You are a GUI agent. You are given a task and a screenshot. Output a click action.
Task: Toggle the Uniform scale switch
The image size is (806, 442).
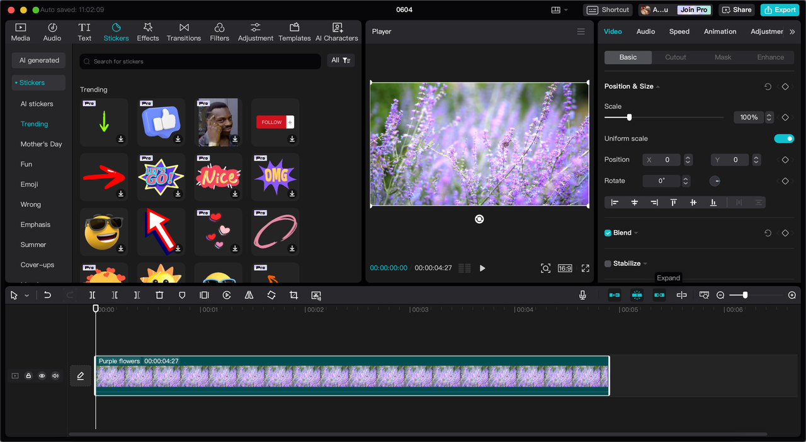click(784, 138)
